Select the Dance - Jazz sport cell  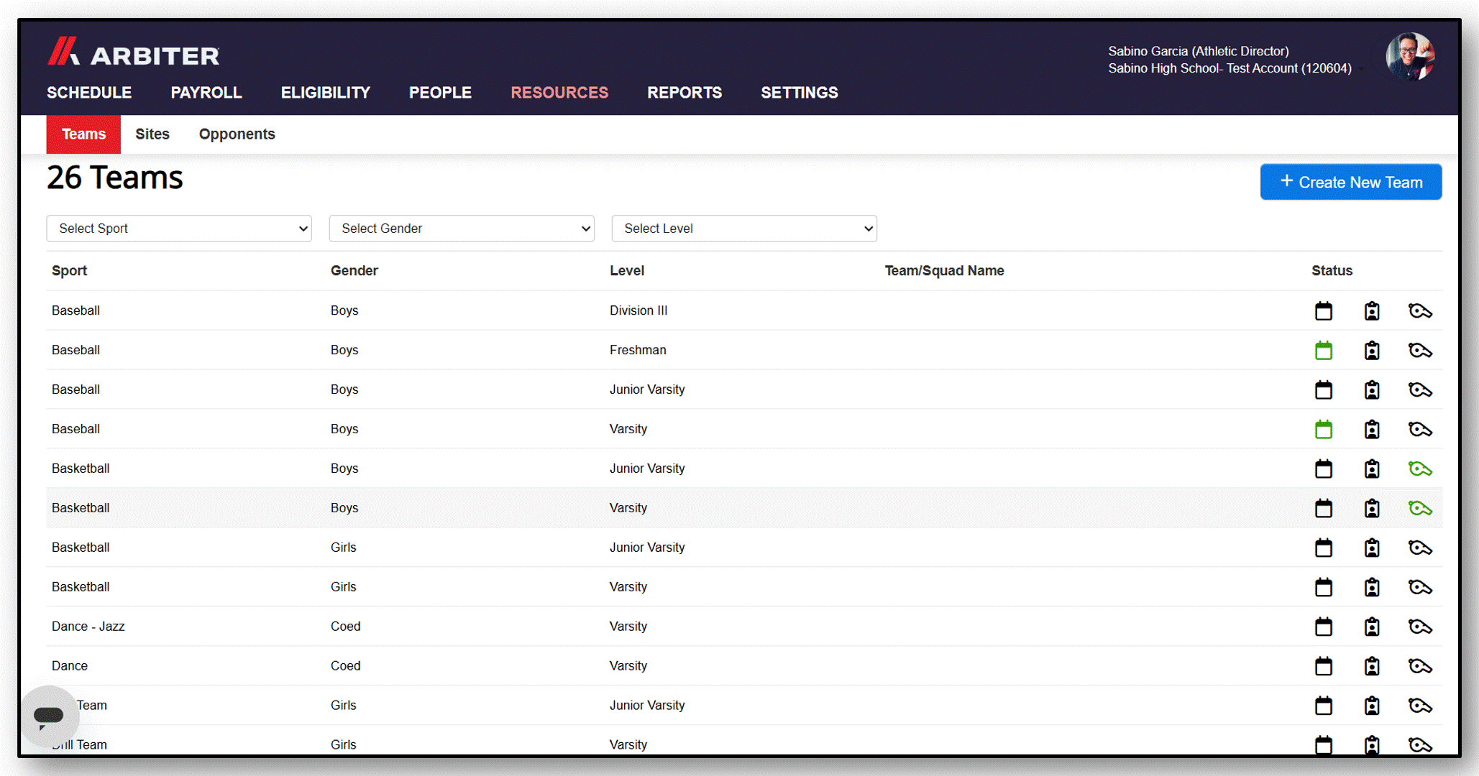[88, 627]
